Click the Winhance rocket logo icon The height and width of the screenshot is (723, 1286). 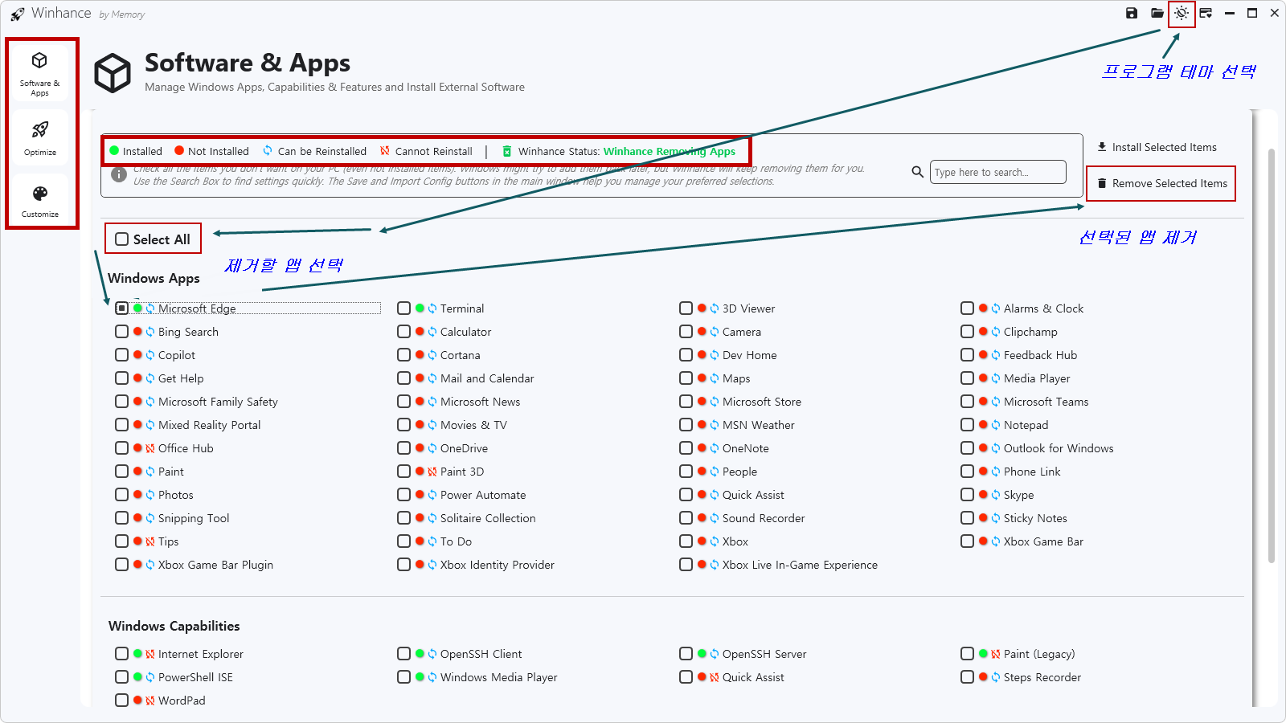17,14
